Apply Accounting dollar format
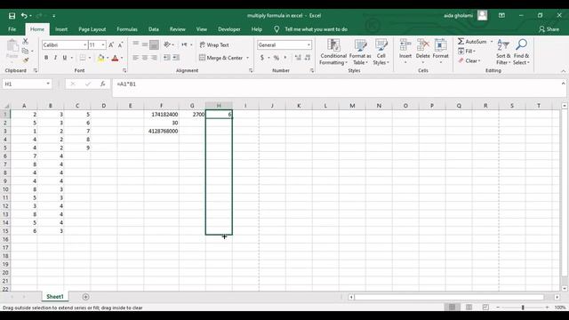The image size is (569, 320). tap(262, 58)
